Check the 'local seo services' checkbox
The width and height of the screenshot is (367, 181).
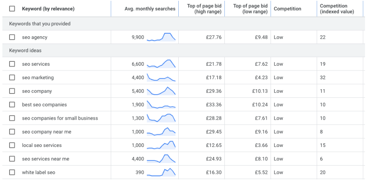coord(12,145)
